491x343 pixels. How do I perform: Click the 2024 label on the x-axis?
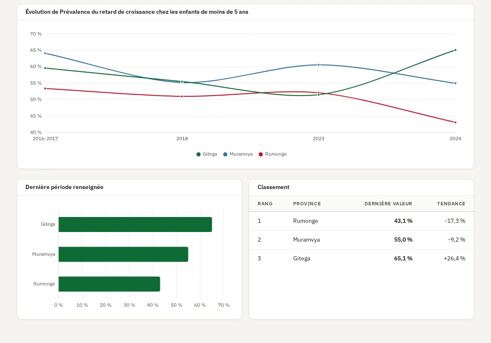click(x=455, y=139)
